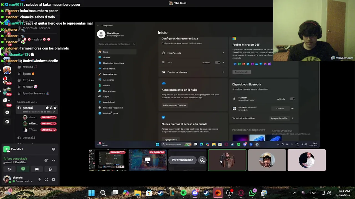The width and height of the screenshot is (355, 199).
Task: Add stream view icon beside Ver transmisión
Action: [202, 160]
